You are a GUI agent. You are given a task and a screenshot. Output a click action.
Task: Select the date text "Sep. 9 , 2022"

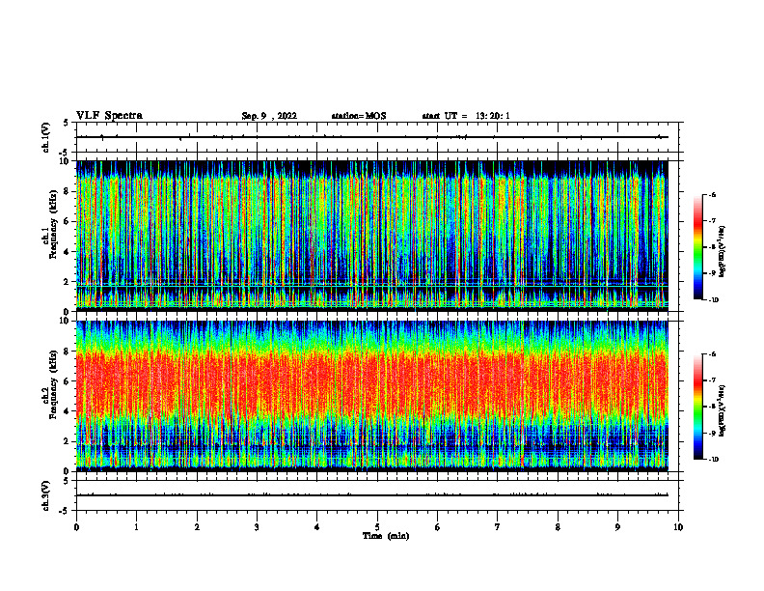[x=269, y=116]
